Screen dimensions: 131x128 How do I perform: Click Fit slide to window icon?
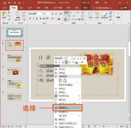pos(127,126)
